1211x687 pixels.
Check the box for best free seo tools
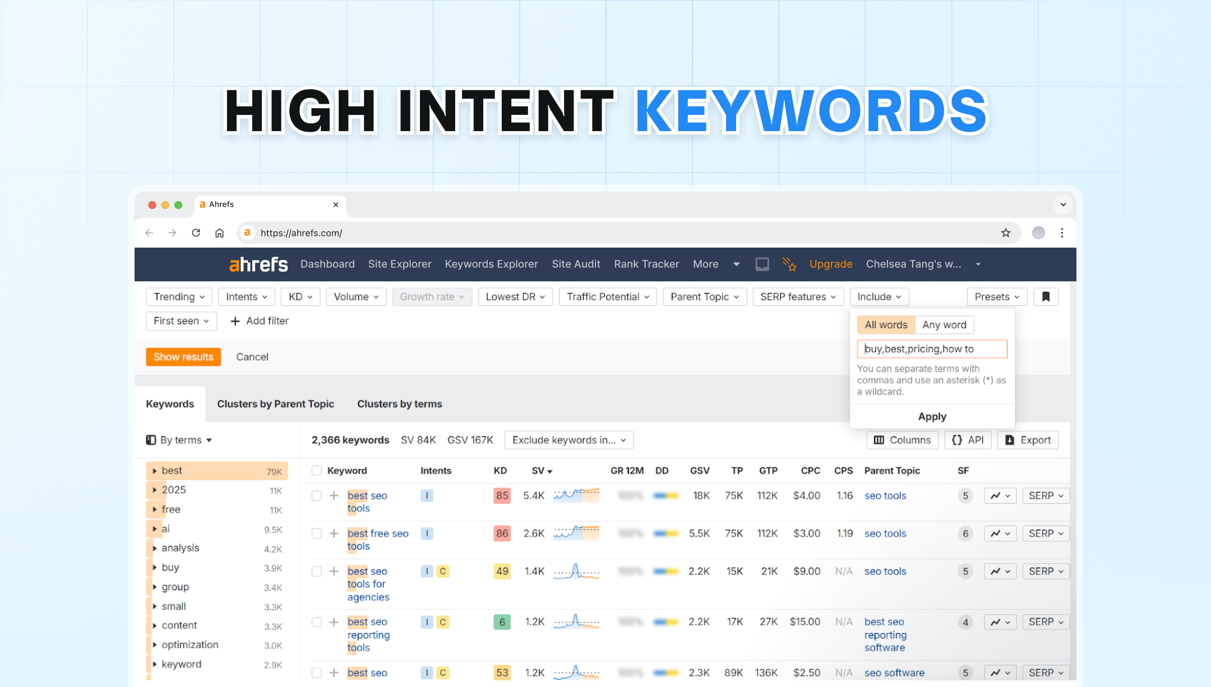click(317, 533)
